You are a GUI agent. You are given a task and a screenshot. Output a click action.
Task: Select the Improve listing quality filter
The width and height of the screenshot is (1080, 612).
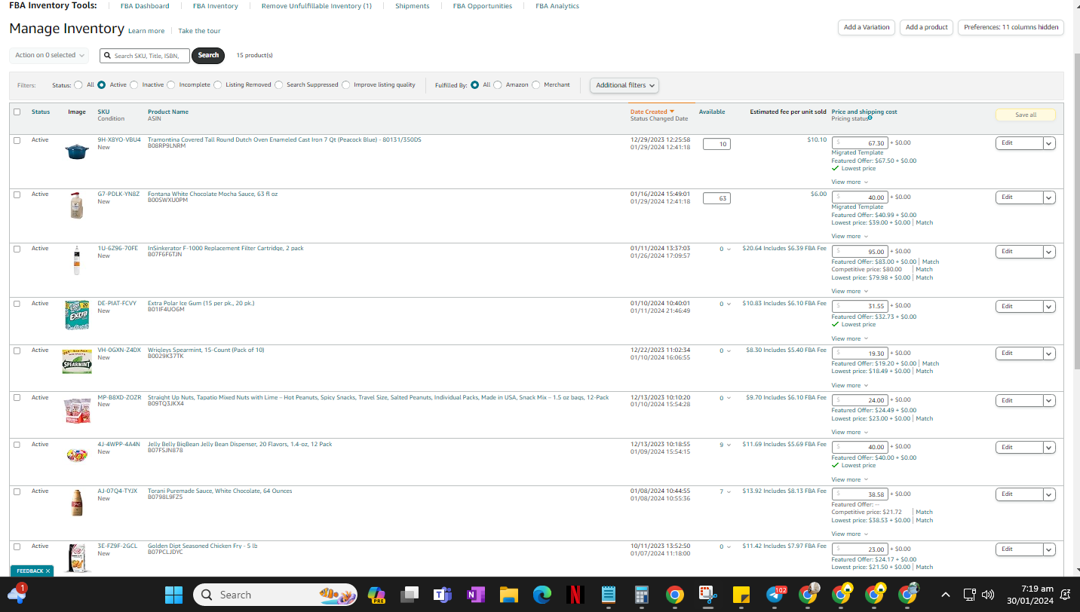coord(346,85)
